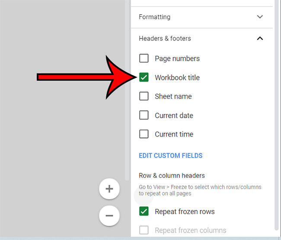Viewport: 281px width, 240px height.
Task: Click the 'Go to View > Freeze' hint text
Action: [200, 190]
